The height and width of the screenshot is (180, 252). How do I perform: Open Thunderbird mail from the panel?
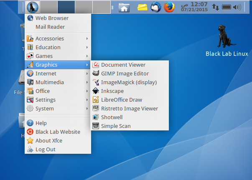pyautogui.click(x=156, y=7)
